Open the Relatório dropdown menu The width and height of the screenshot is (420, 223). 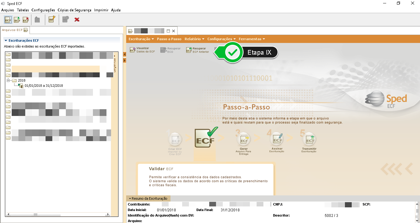[194, 39]
